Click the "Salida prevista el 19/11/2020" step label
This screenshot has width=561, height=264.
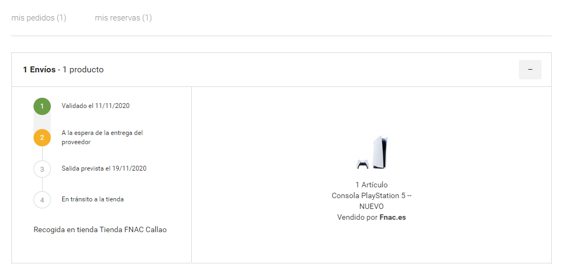pyautogui.click(x=104, y=168)
